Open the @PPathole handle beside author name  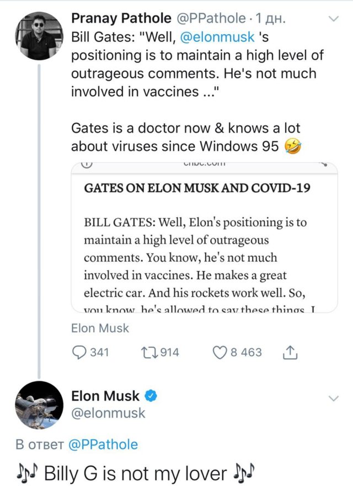(210, 18)
